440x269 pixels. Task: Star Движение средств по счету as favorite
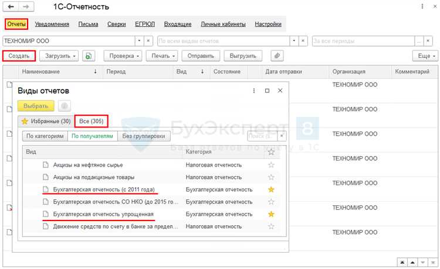pyautogui.click(x=271, y=226)
